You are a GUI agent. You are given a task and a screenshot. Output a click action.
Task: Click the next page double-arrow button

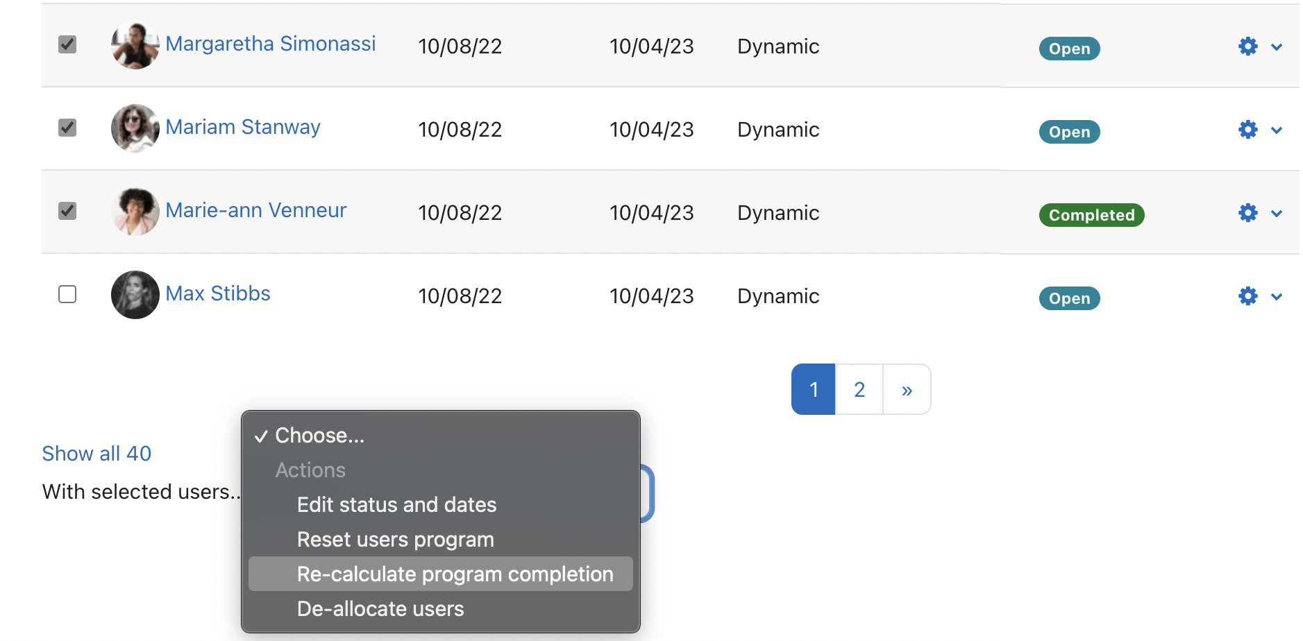(x=906, y=390)
